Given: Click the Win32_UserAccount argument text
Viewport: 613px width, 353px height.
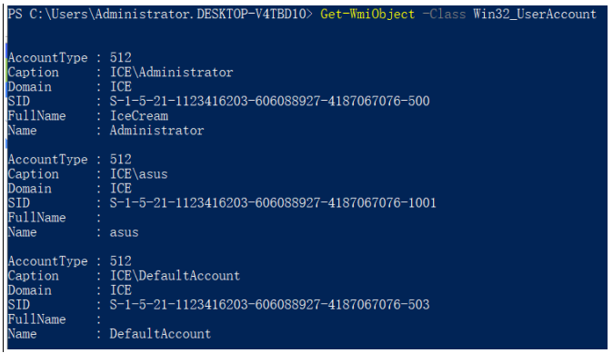Looking at the screenshot, I should pyautogui.click(x=535, y=15).
